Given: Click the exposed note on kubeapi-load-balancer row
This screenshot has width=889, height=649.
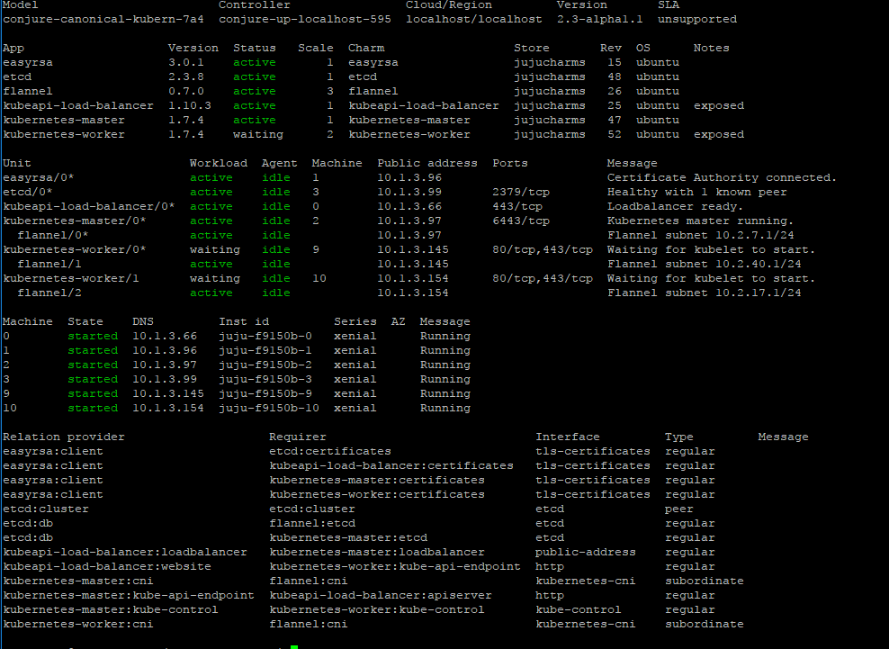Looking at the screenshot, I should point(719,105).
